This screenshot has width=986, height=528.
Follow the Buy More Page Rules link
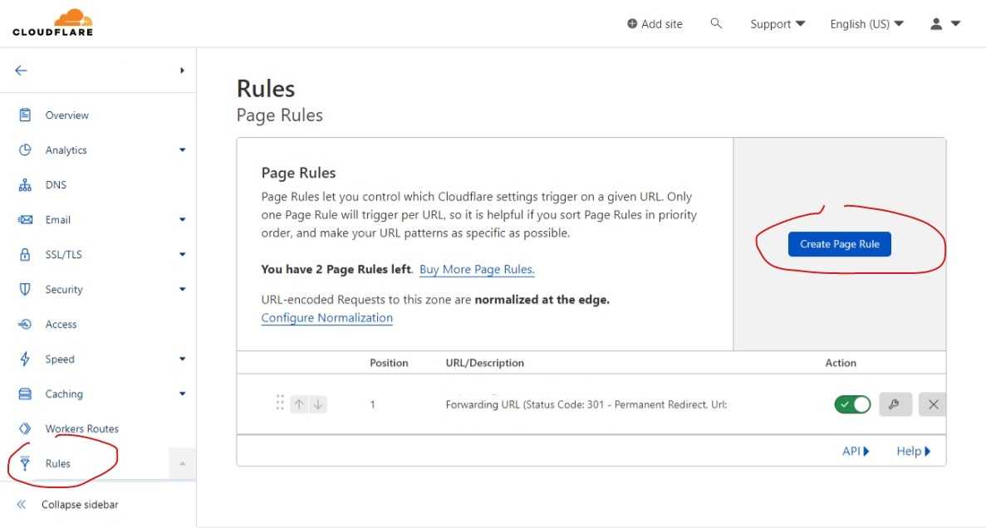[x=477, y=269]
